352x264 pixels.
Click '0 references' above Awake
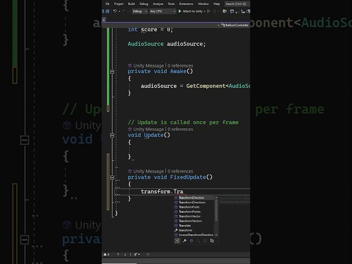click(x=180, y=65)
